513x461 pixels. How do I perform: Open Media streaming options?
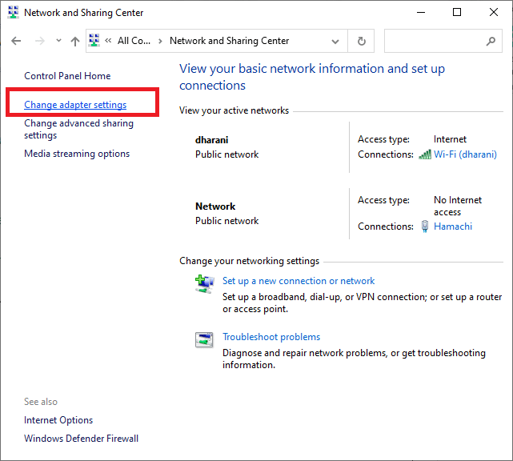(77, 154)
